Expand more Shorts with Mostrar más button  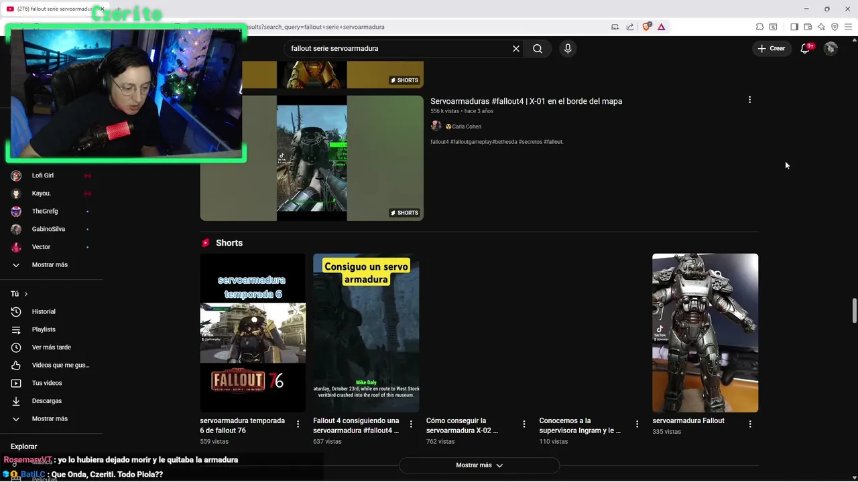click(479, 465)
